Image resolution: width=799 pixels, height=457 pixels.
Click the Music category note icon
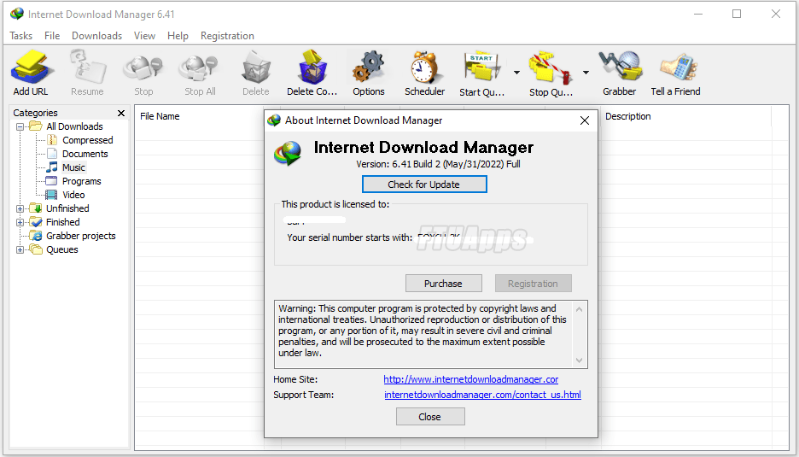52,167
